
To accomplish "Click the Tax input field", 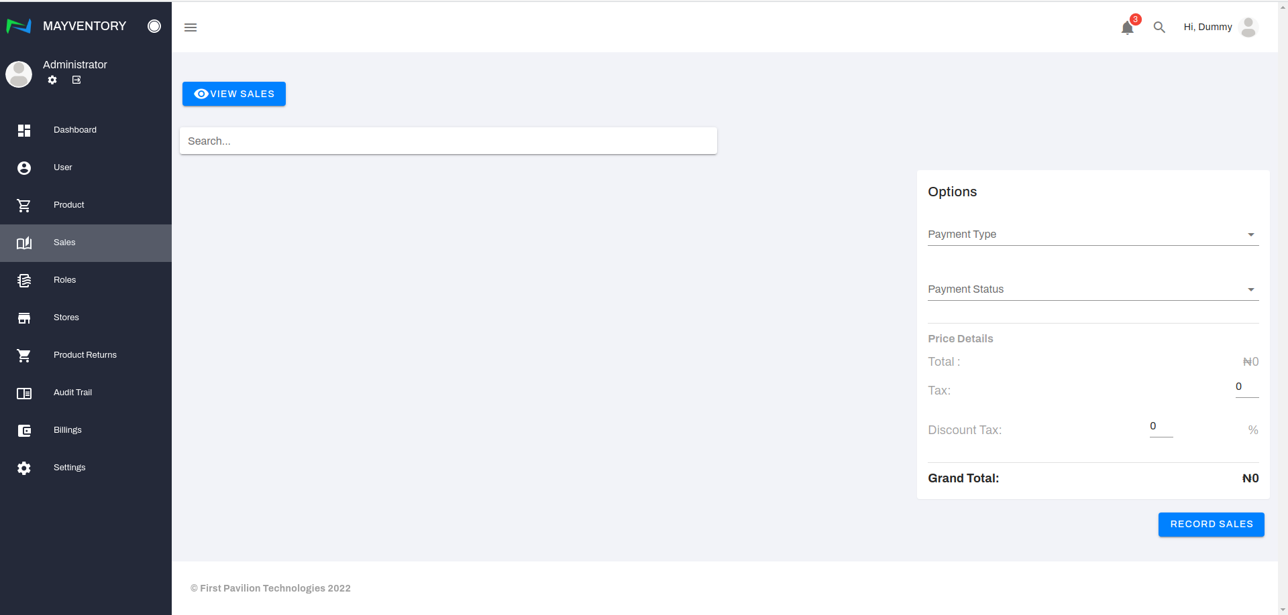I will coord(1246,387).
